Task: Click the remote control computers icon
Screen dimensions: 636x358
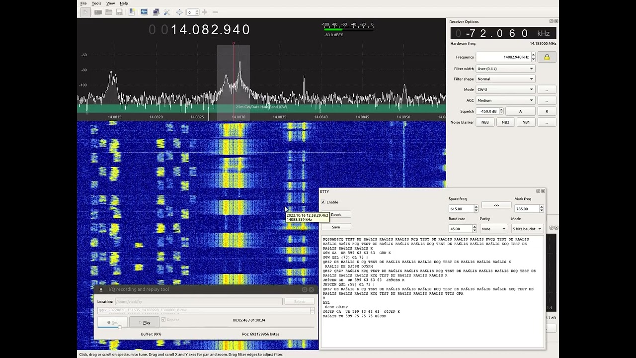Action: (156, 12)
